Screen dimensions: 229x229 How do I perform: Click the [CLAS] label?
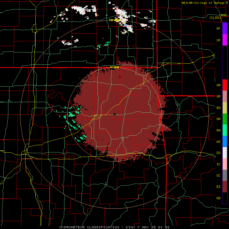[x=215, y=18]
